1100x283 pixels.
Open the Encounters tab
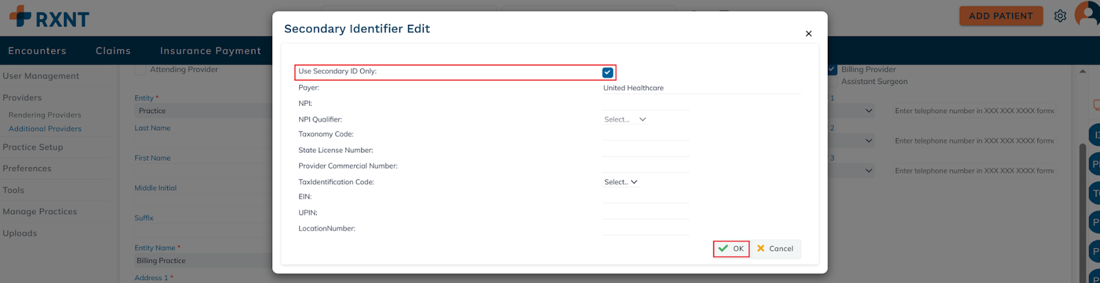(37, 51)
